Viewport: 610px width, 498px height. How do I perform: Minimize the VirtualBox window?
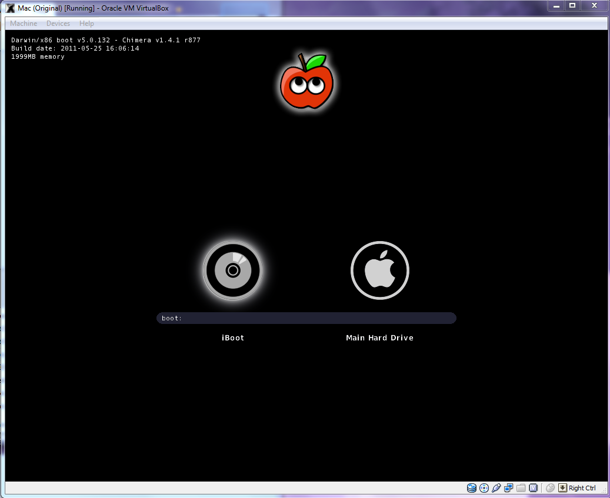556,6
